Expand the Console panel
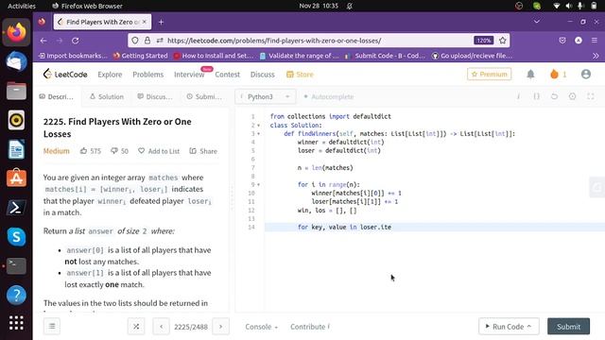 tap(261, 327)
